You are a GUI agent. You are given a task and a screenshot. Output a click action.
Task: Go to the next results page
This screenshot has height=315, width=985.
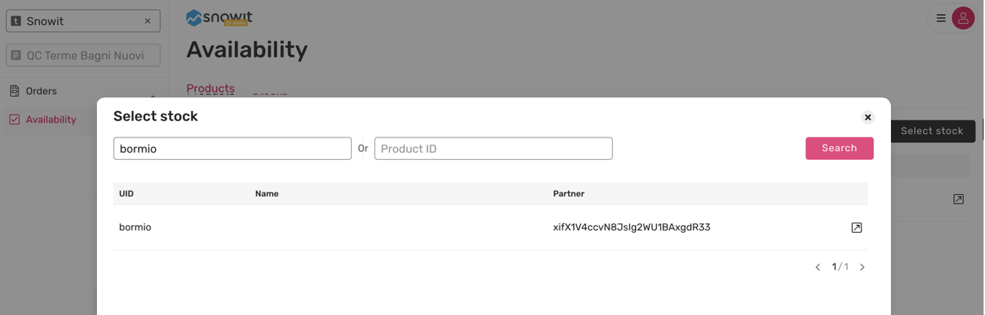(x=862, y=267)
